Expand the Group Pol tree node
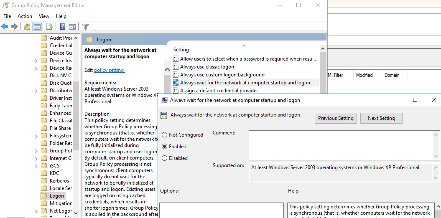The width and height of the screenshot is (441, 218). (36, 151)
